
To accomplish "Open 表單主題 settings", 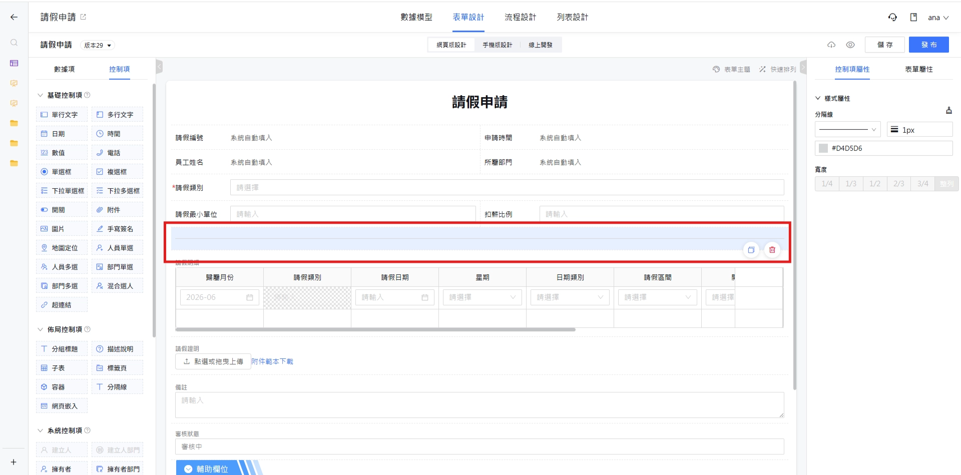I will pyautogui.click(x=731, y=70).
